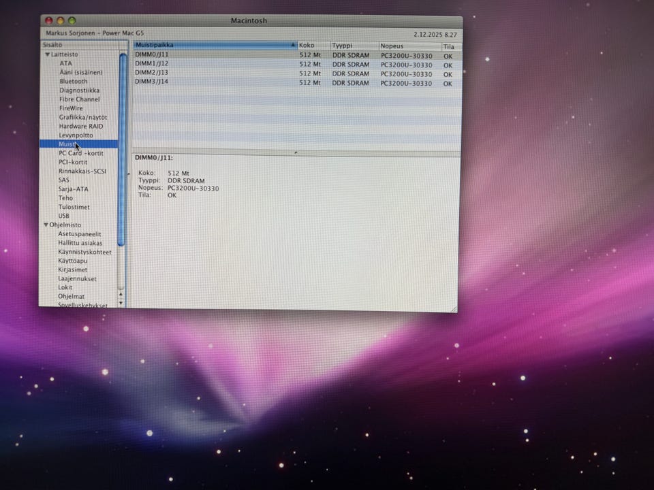654x490 pixels.
Task: Click the blue sidebar scrollbar thumb
Action: (x=123, y=150)
